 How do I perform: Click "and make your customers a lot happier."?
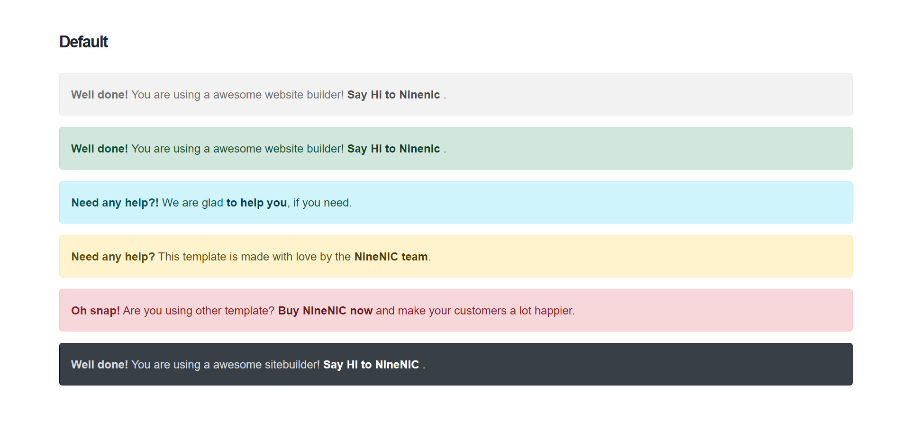coord(475,311)
